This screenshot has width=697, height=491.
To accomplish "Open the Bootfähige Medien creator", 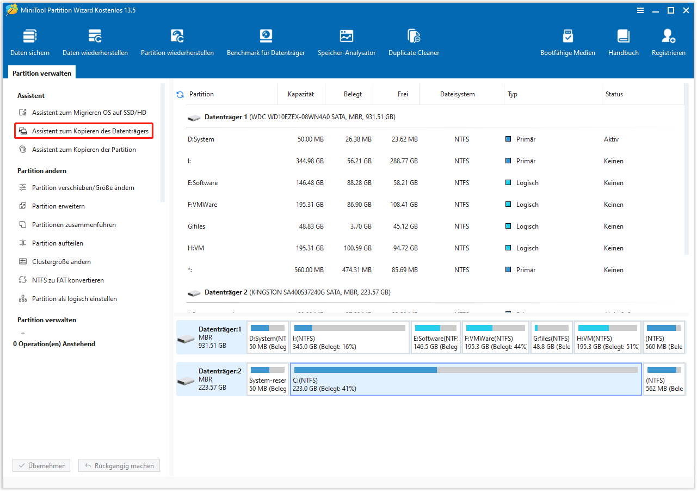I will [x=568, y=41].
